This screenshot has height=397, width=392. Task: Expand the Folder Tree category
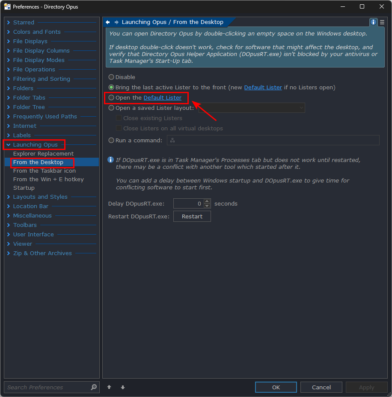pyautogui.click(x=9, y=107)
